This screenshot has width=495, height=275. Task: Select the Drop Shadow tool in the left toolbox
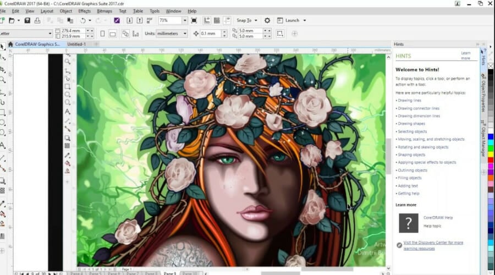3,181
